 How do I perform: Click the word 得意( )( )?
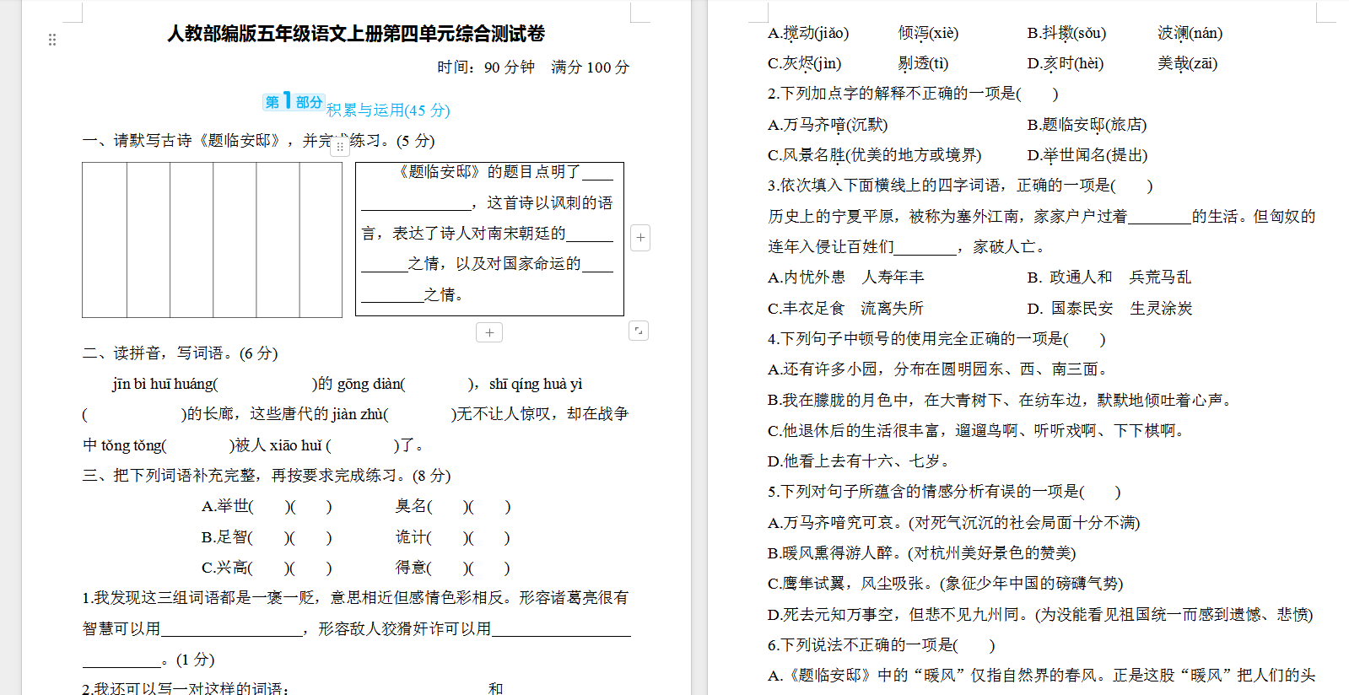click(x=453, y=568)
